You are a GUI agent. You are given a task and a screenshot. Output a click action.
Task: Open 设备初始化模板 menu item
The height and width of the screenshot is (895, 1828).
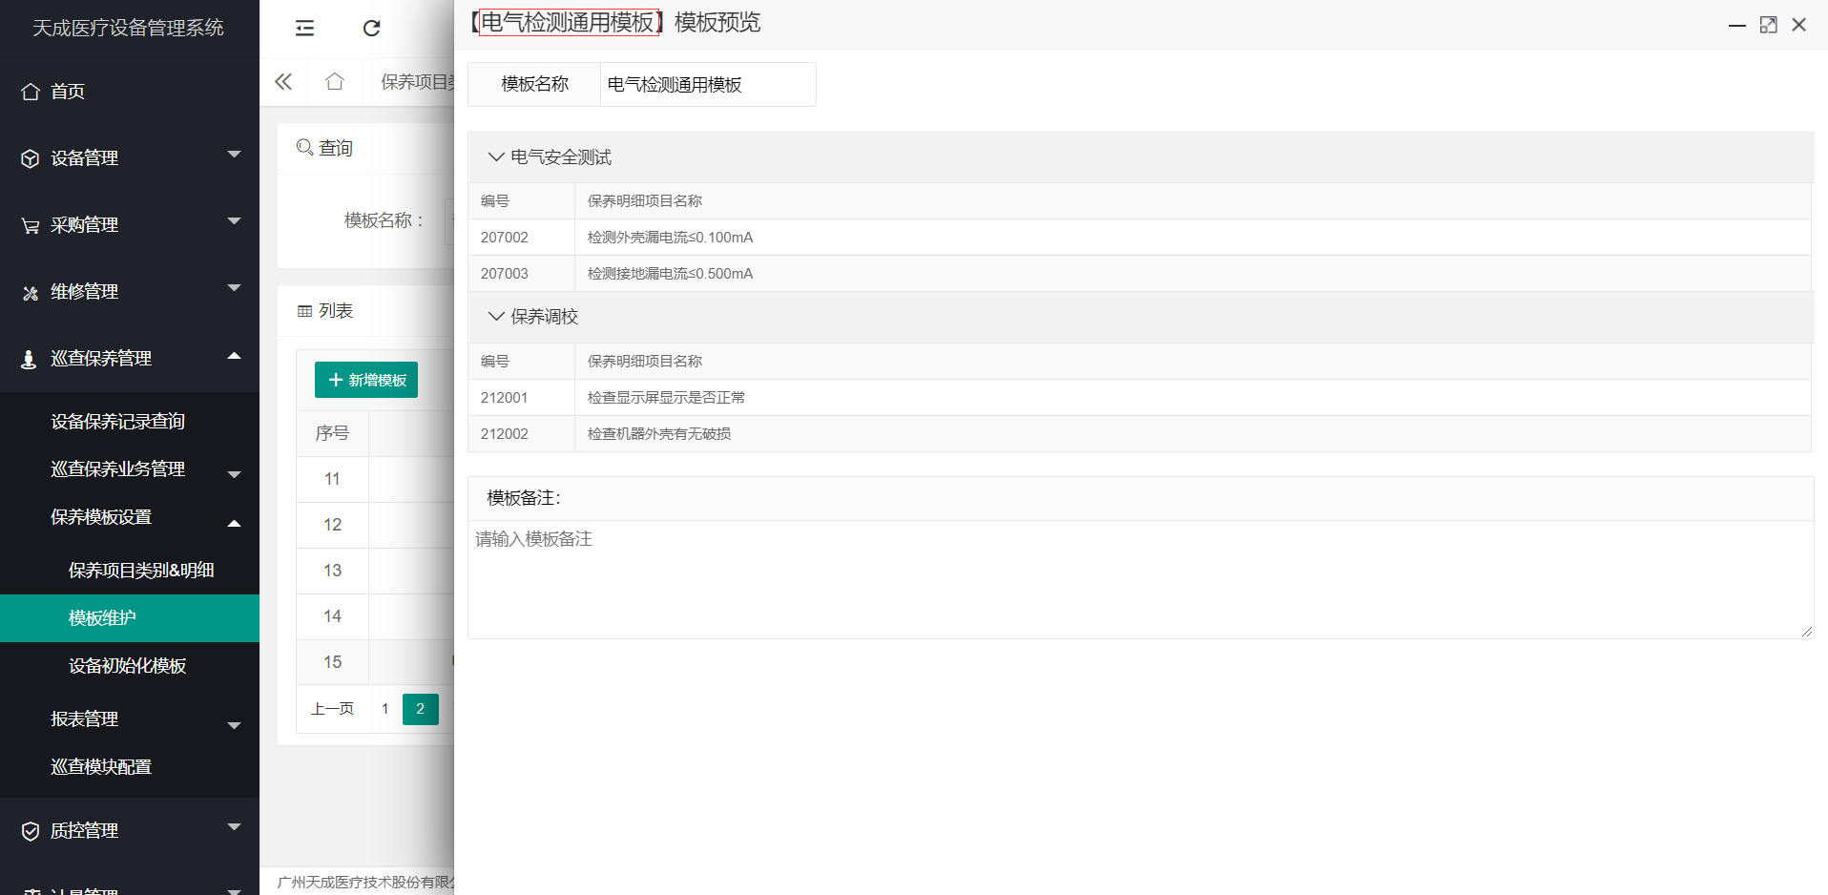click(x=127, y=666)
